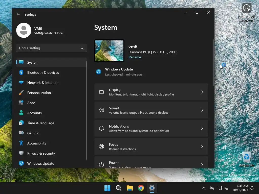259x194 pixels.
Task: Click the muted volume tray icon
Action: coord(226,188)
